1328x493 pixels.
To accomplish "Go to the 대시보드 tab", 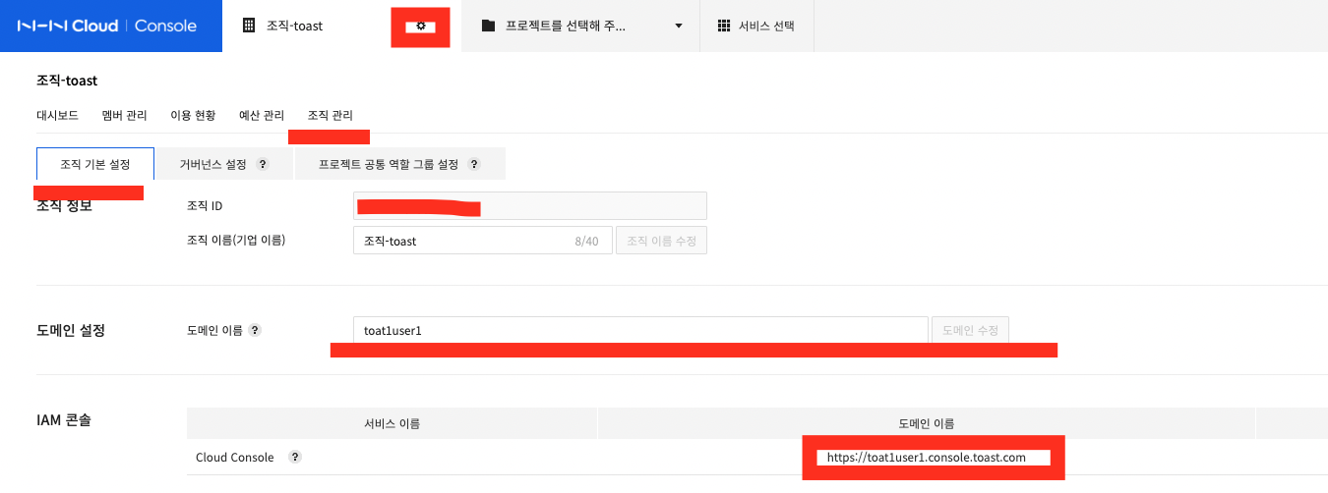I will pos(57,115).
